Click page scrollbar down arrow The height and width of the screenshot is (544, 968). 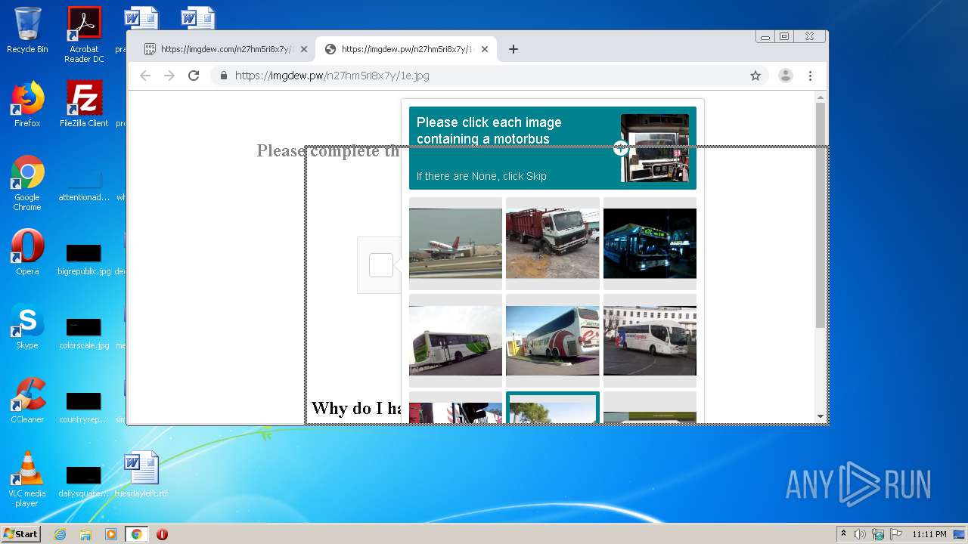(x=821, y=416)
